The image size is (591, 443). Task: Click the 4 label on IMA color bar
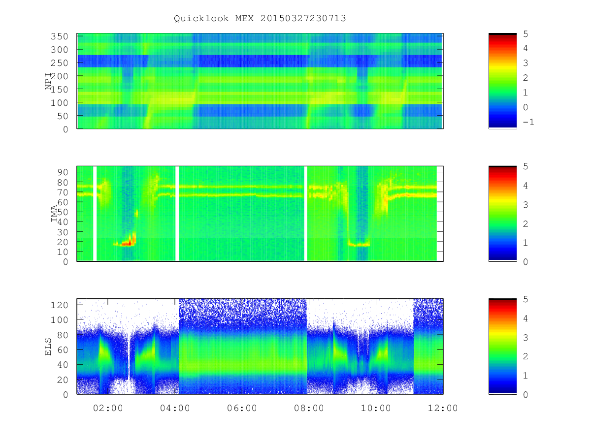coord(525,186)
